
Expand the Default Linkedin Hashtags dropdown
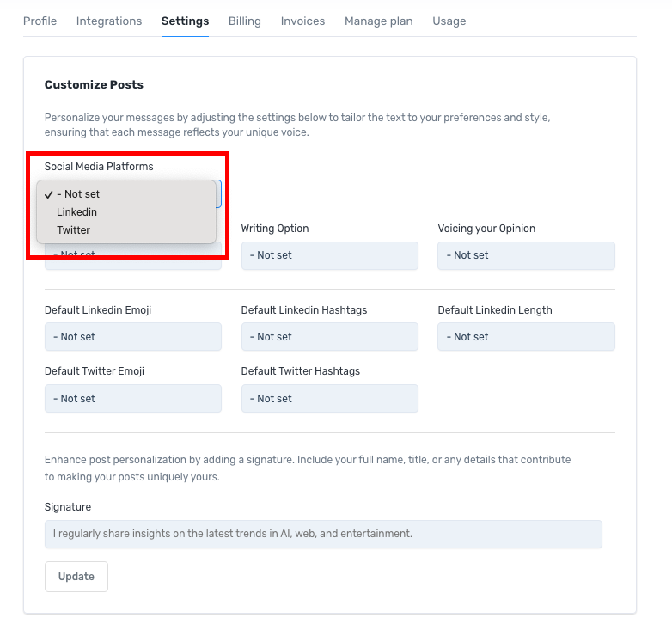[329, 337]
